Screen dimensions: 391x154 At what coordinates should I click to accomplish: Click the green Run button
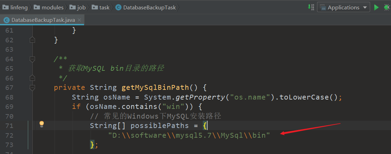coord(376,7)
